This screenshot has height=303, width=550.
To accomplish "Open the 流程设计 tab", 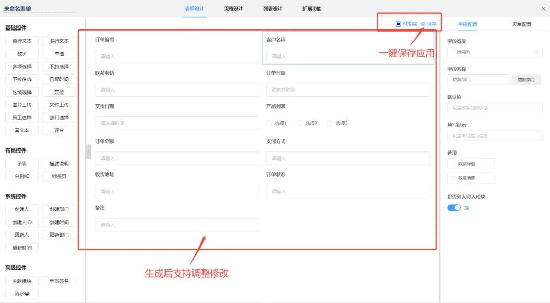I will (233, 9).
